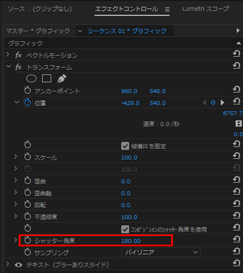This screenshot has height=273, width=243.
Task: Open the エフェクトコントロール panel menu
Action: click(x=167, y=9)
